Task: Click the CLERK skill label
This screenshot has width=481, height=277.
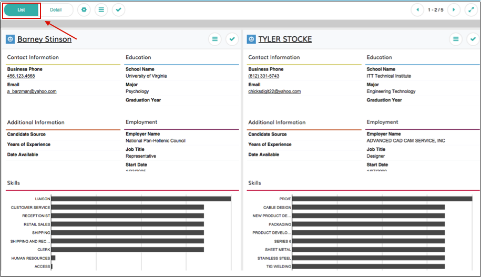Action: (x=44, y=250)
